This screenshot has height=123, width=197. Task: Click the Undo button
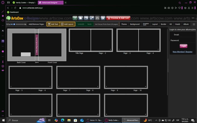[x=81, y=24]
